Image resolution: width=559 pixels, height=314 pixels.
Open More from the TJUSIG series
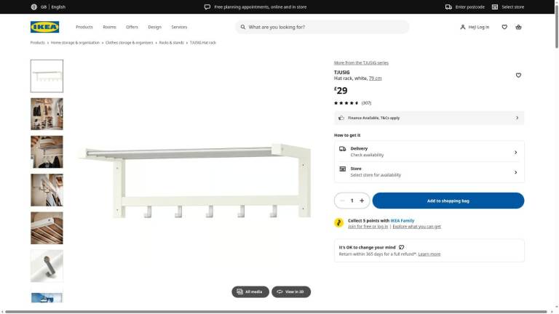click(361, 63)
